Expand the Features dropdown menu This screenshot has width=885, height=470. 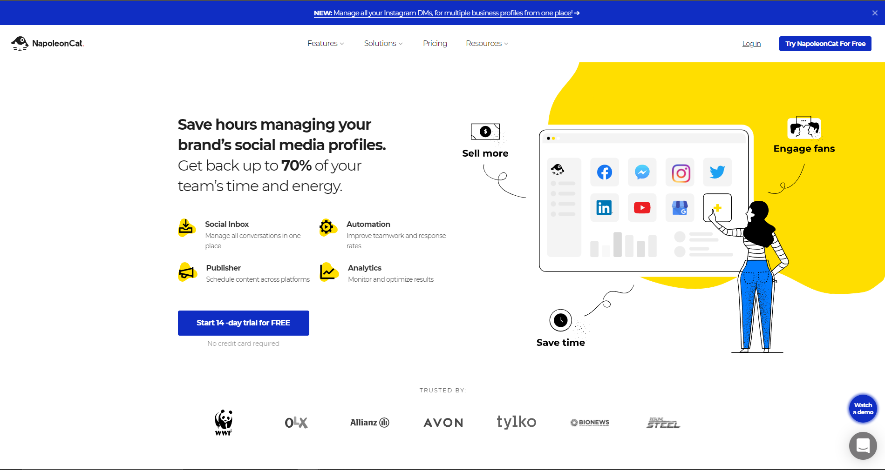coord(326,43)
